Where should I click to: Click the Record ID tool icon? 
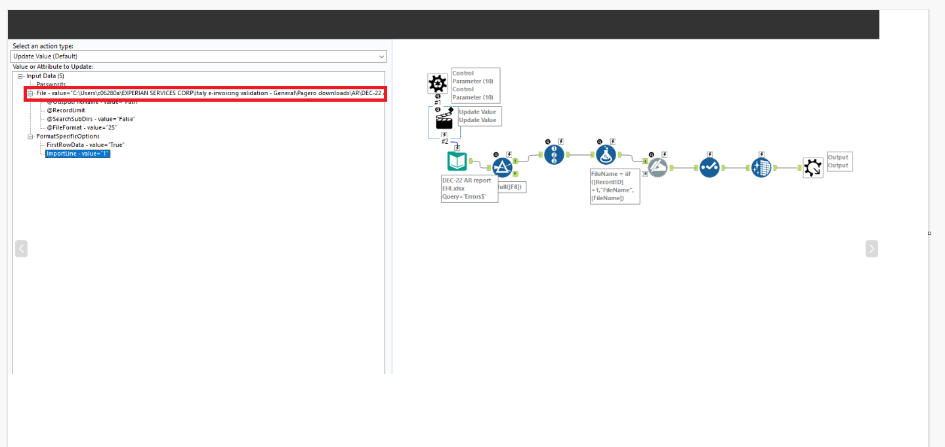coord(554,154)
